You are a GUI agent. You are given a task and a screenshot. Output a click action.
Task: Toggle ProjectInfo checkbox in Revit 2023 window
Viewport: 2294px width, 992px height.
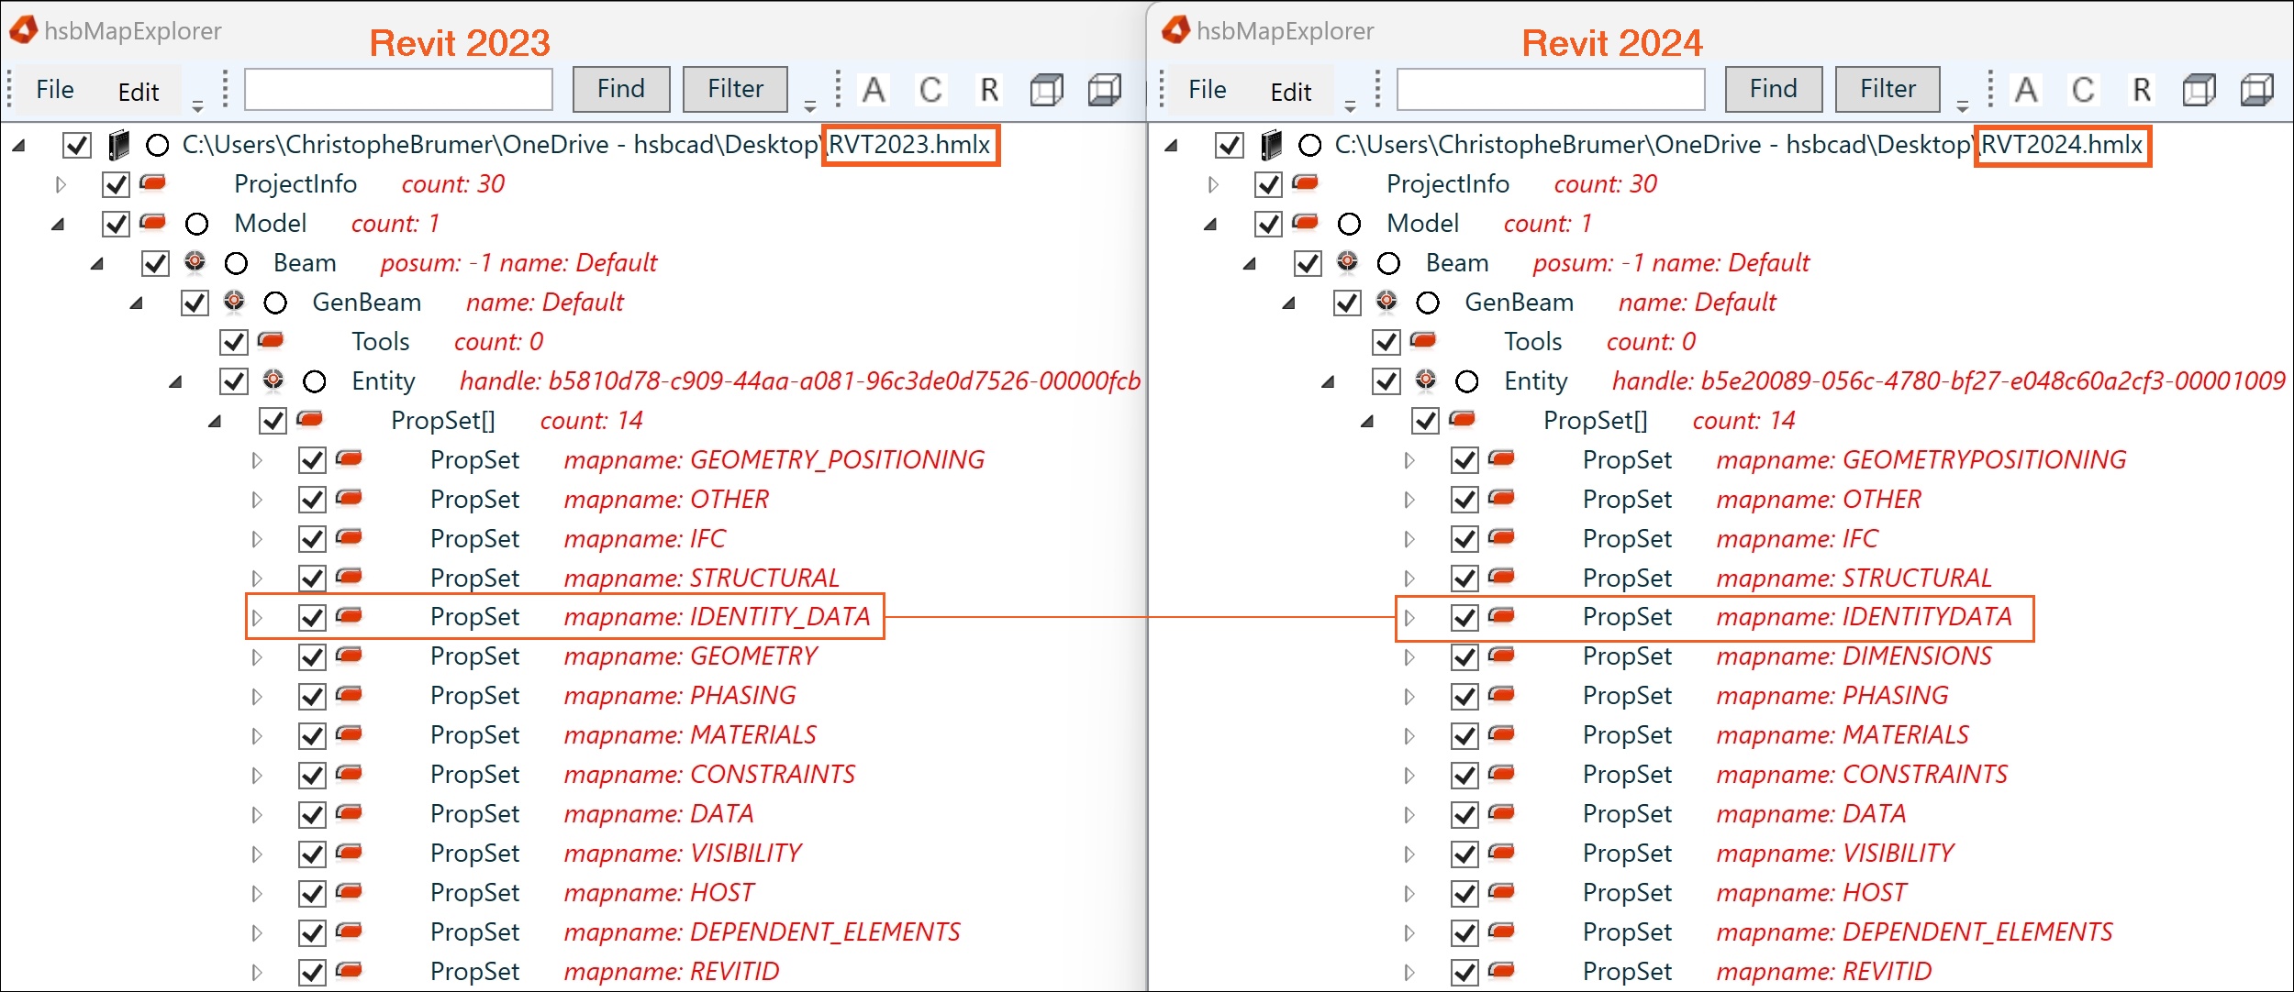point(116,184)
